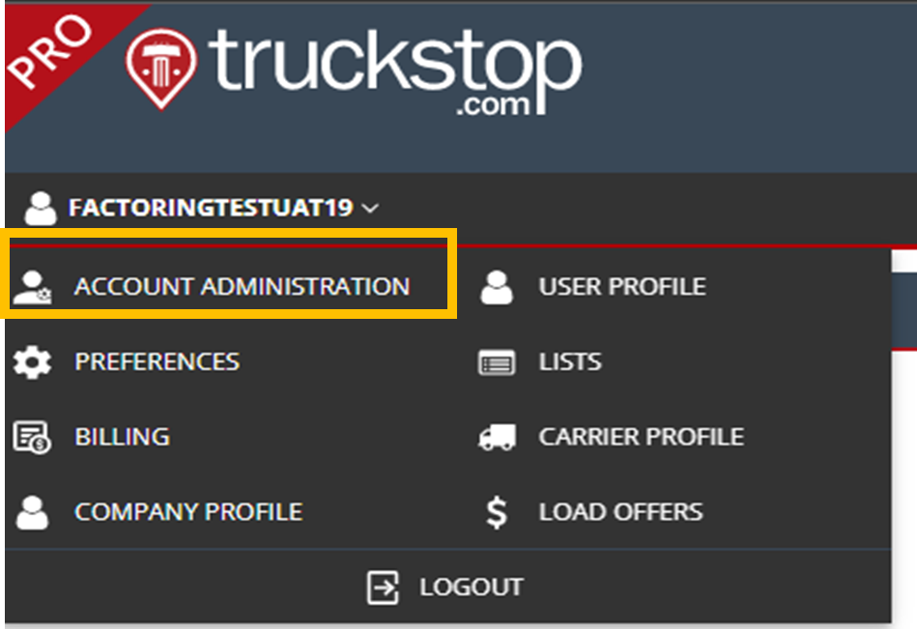Click the Truckstop.com logo
The width and height of the screenshot is (917, 629).
(358, 68)
